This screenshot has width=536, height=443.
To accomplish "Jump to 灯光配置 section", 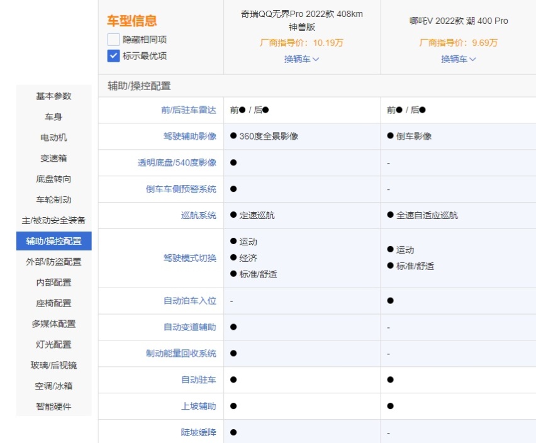I will pos(53,345).
